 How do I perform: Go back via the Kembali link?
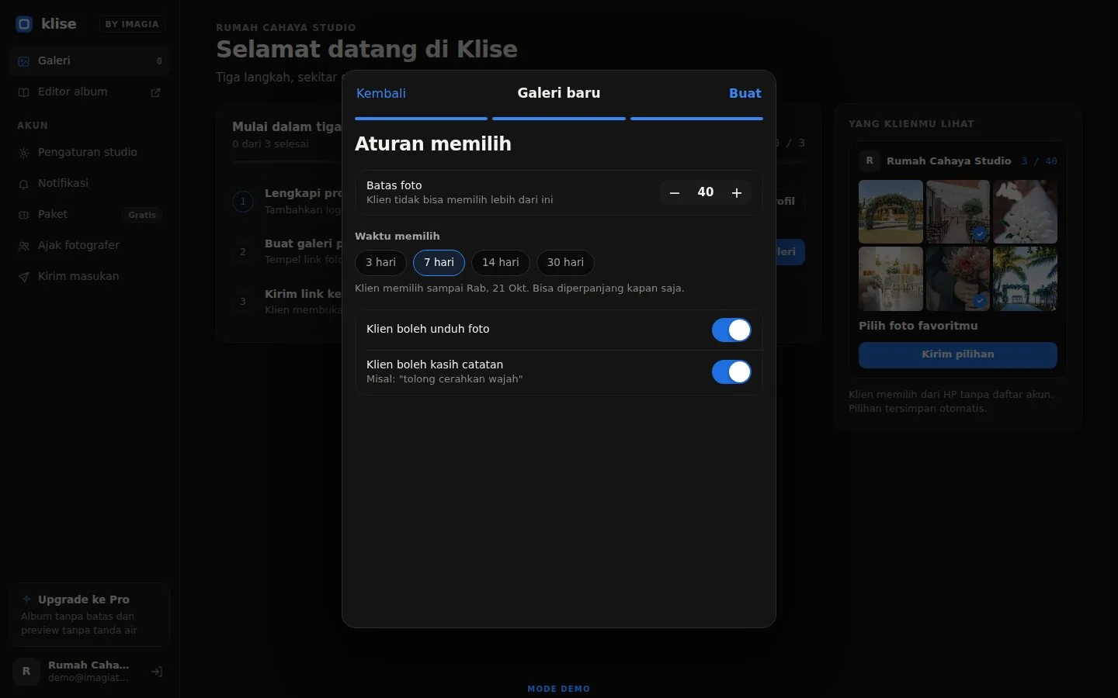coord(381,93)
